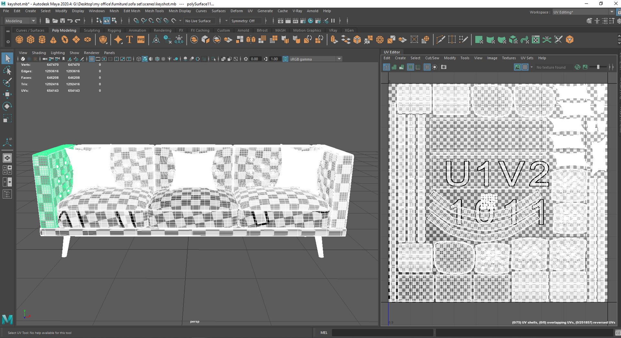Create a polygon cone from the shelf
621x338 pixels.
[x=53, y=40]
